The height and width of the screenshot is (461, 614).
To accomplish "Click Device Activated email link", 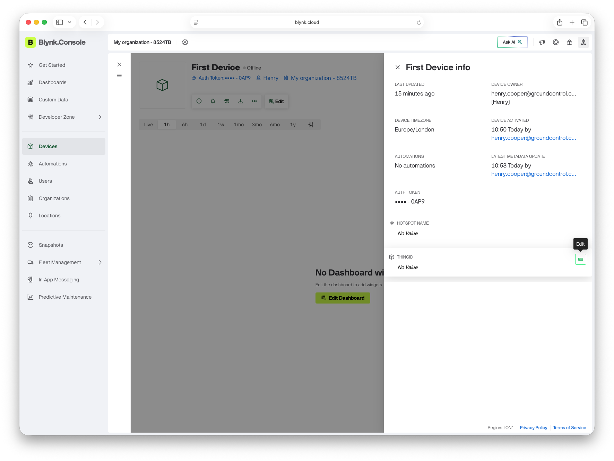I will pos(534,138).
